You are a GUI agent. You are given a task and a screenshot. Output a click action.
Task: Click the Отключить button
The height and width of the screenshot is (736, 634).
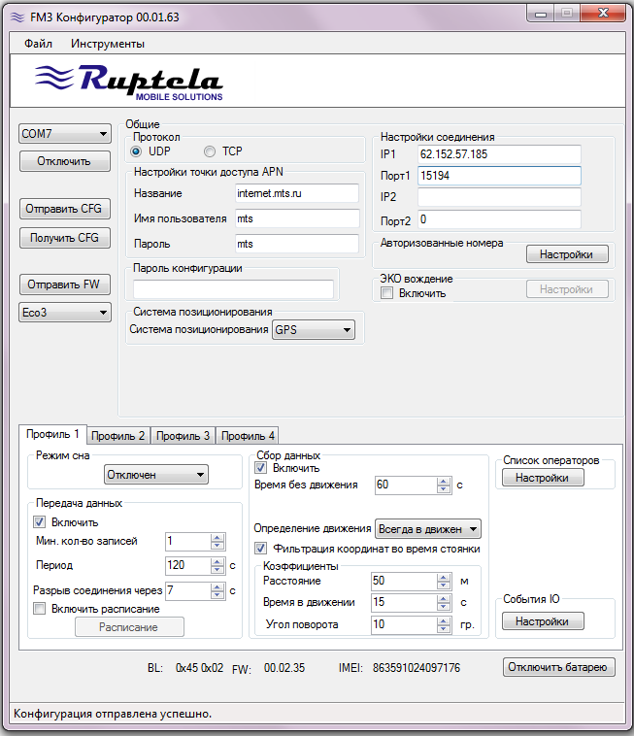65,161
